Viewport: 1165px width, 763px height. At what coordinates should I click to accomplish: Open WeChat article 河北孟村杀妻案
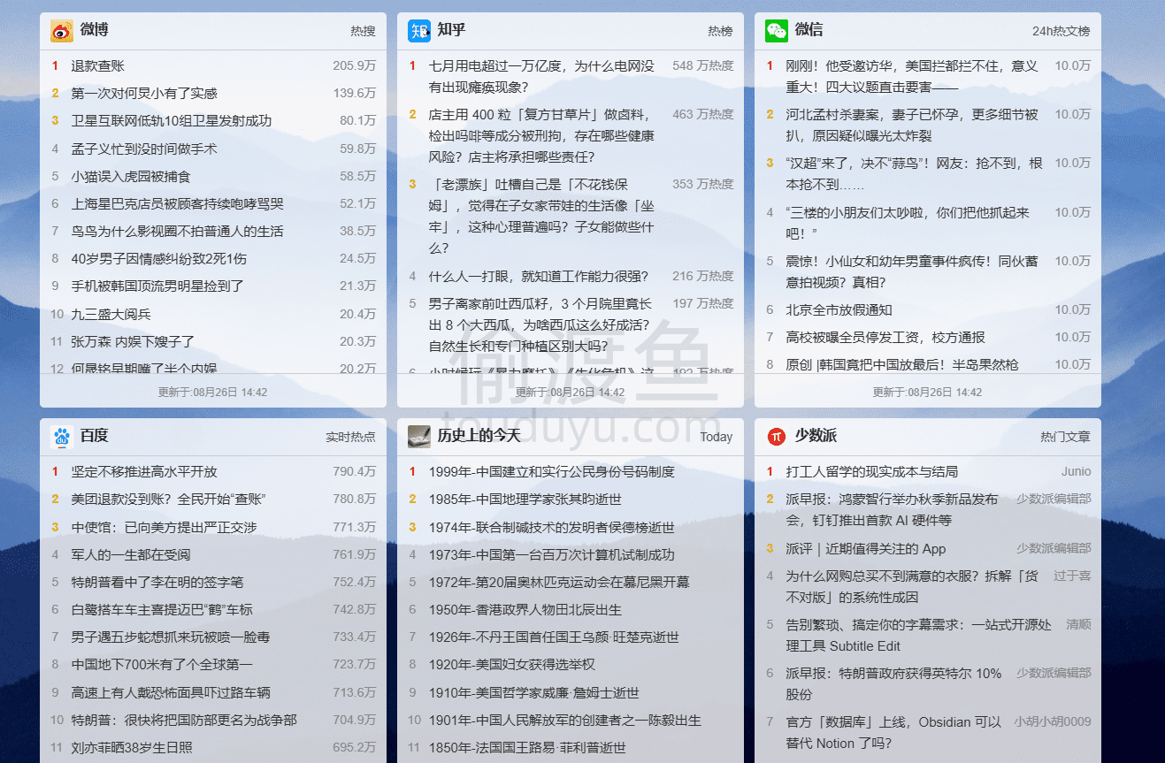[x=912, y=125]
